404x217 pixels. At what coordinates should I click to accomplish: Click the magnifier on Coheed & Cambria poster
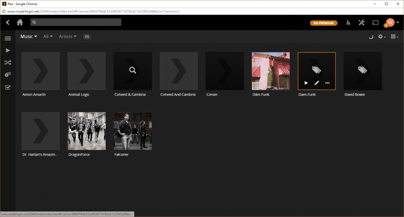pos(133,70)
